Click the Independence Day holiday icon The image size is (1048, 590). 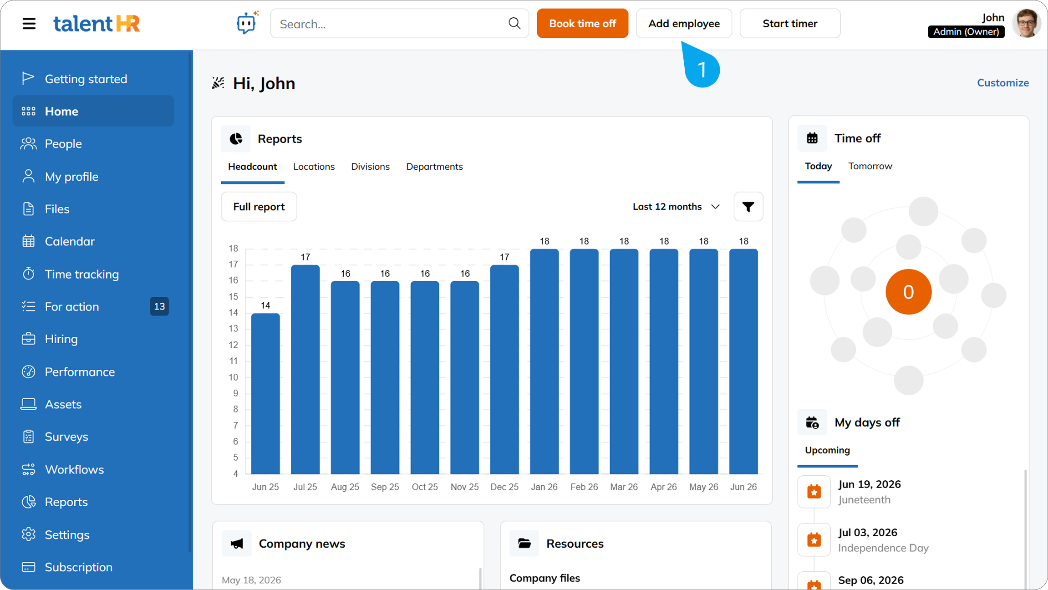pyautogui.click(x=814, y=540)
